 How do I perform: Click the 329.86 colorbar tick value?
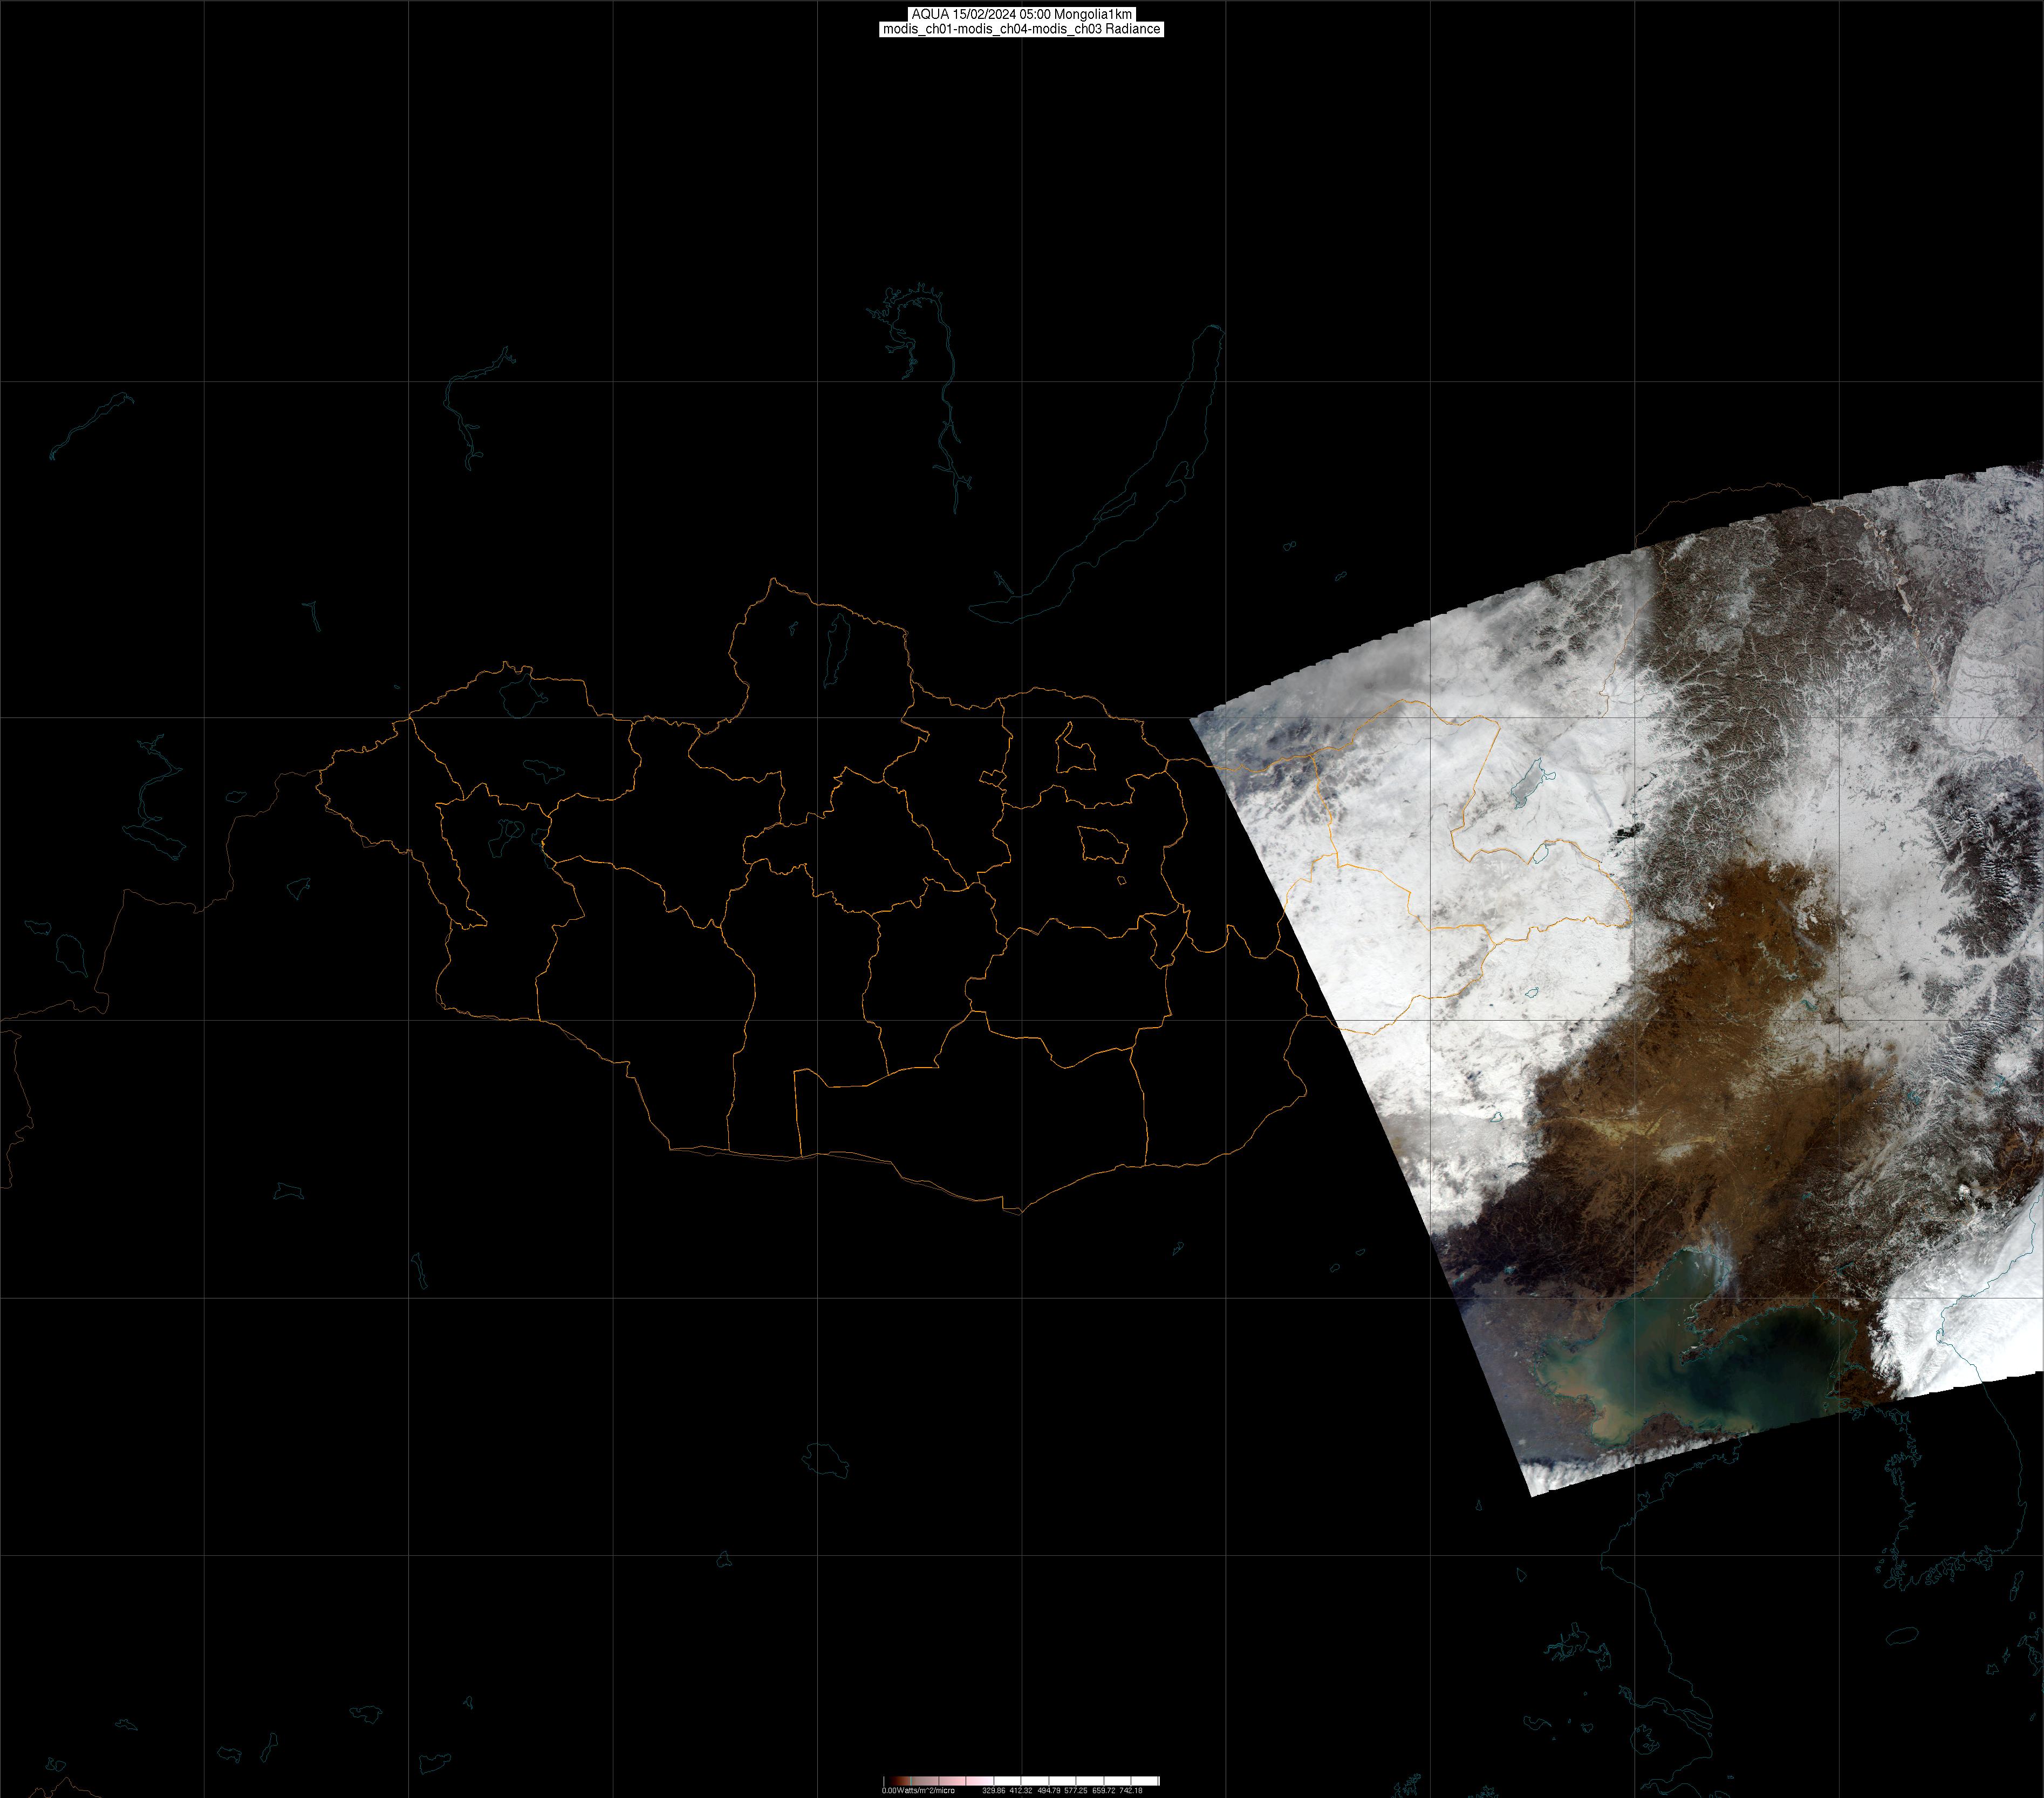point(993,1790)
